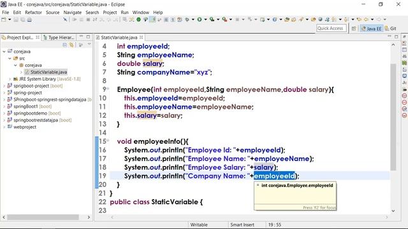Open the Refactor menu
Viewport: 408px width, 229px height.
[x=33, y=12]
